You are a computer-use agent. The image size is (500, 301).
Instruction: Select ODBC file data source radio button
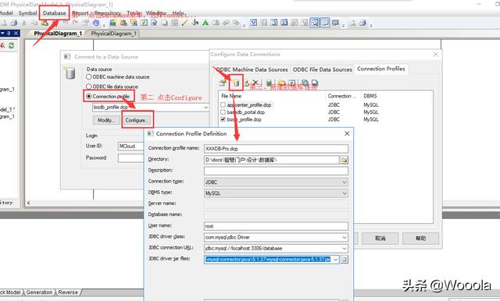pyautogui.click(x=88, y=87)
